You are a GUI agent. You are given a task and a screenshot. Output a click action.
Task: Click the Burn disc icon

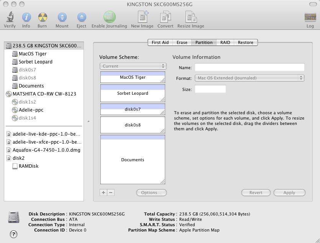point(42,18)
